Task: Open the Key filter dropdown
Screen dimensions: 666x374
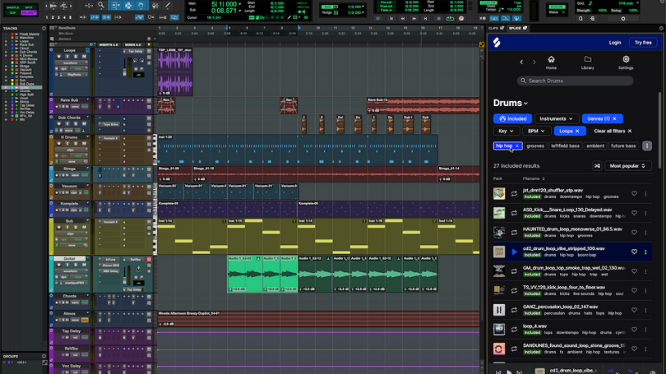Action: point(506,131)
